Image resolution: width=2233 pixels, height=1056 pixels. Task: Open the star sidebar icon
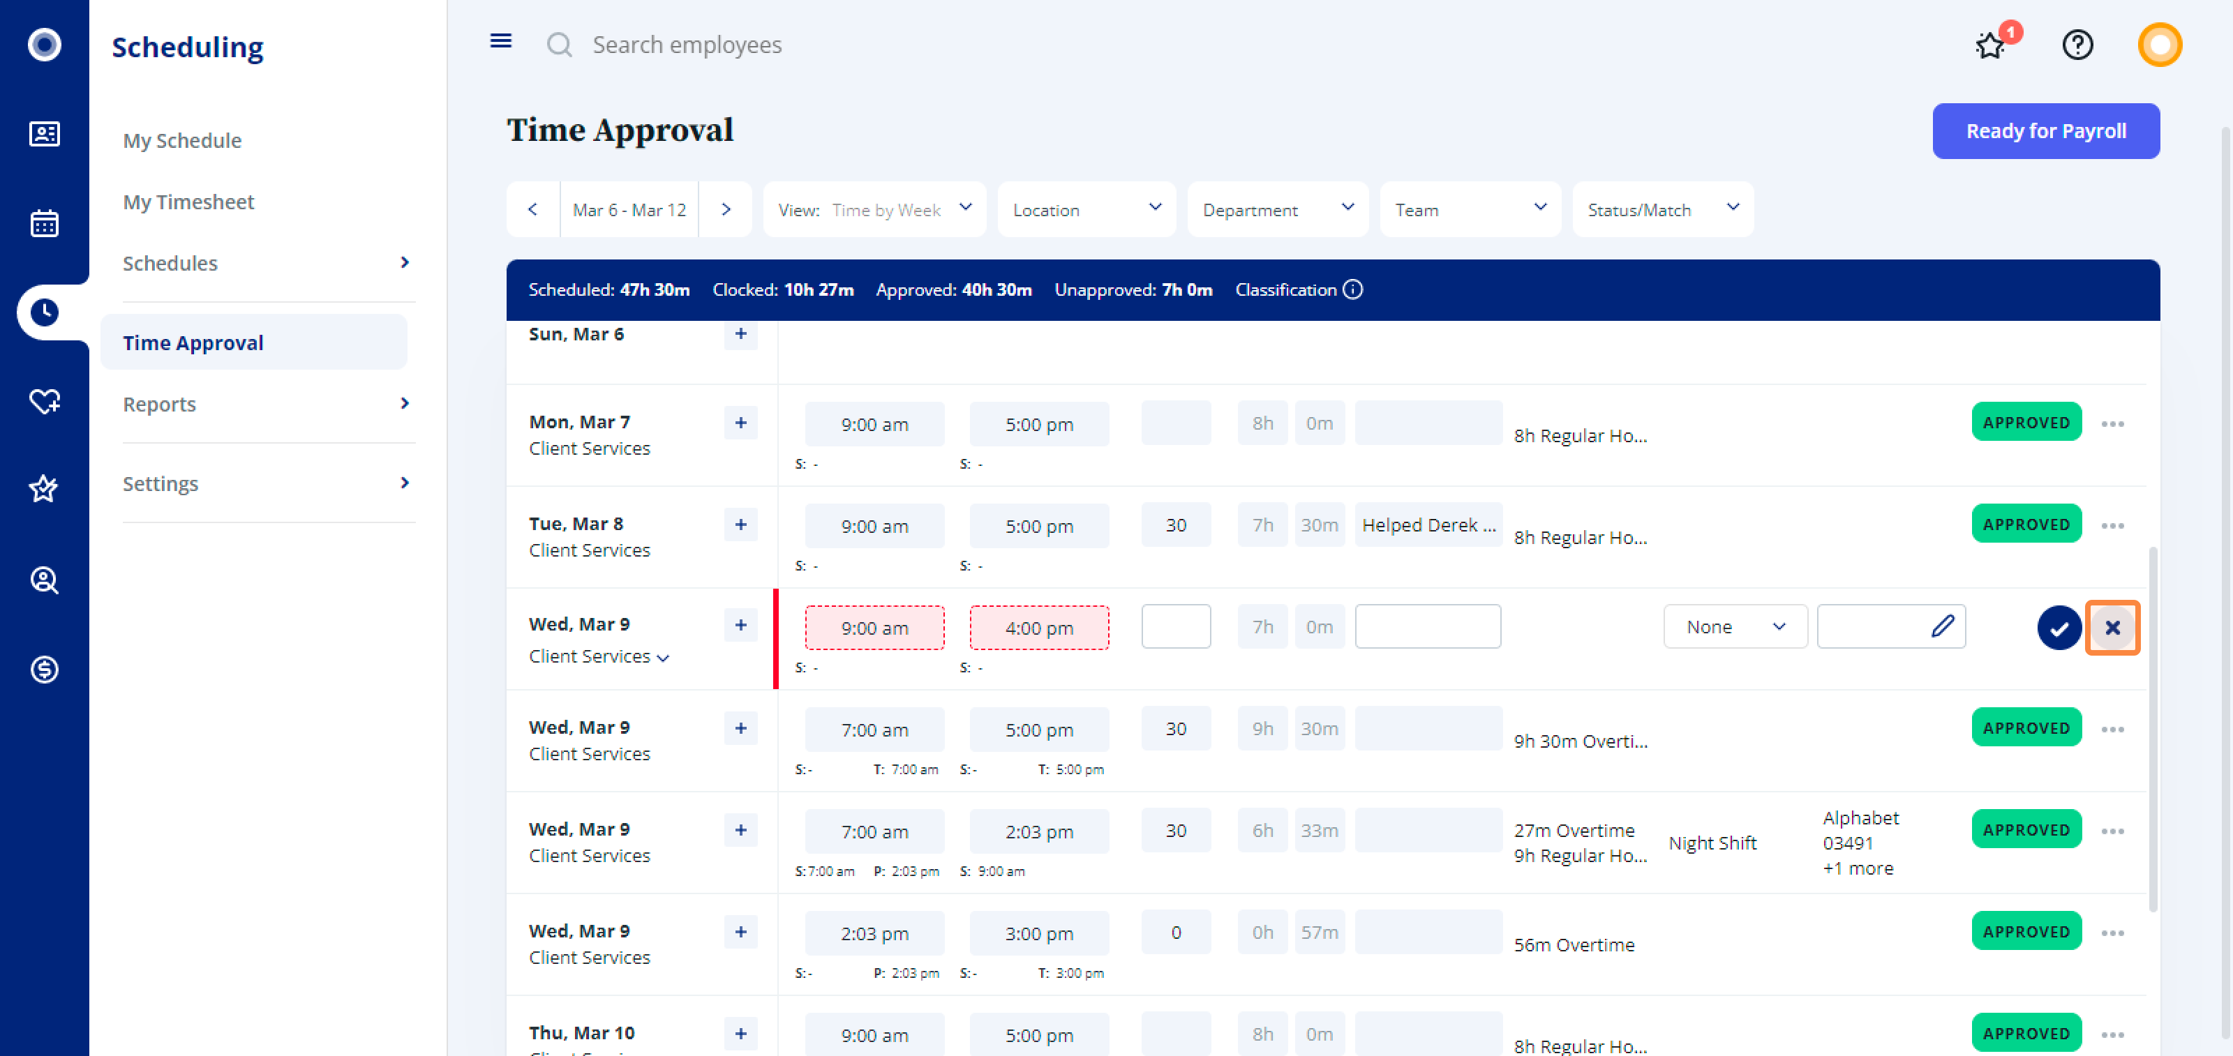(x=44, y=490)
